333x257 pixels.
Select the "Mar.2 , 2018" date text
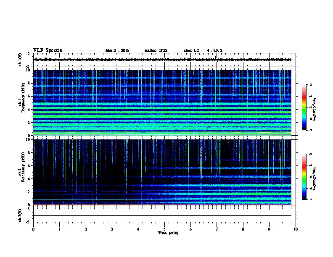(x=117, y=50)
